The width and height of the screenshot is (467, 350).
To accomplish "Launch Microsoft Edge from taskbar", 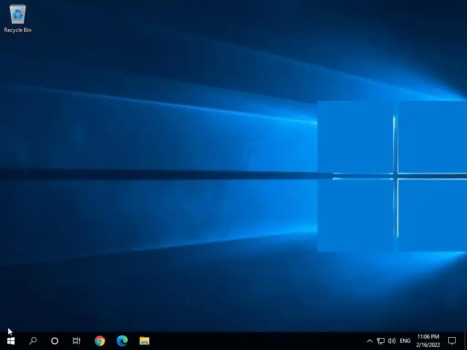I will coord(122,341).
